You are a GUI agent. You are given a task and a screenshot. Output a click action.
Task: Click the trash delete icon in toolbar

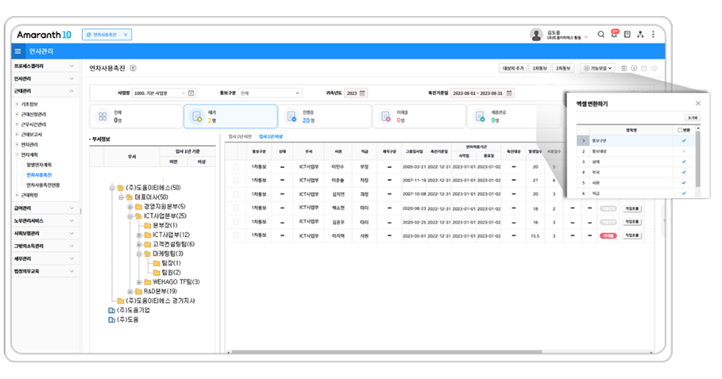pyautogui.click(x=624, y=68)
